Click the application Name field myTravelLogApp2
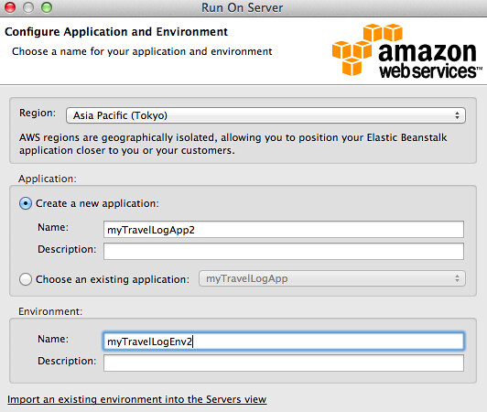 (x=284, y=230)
